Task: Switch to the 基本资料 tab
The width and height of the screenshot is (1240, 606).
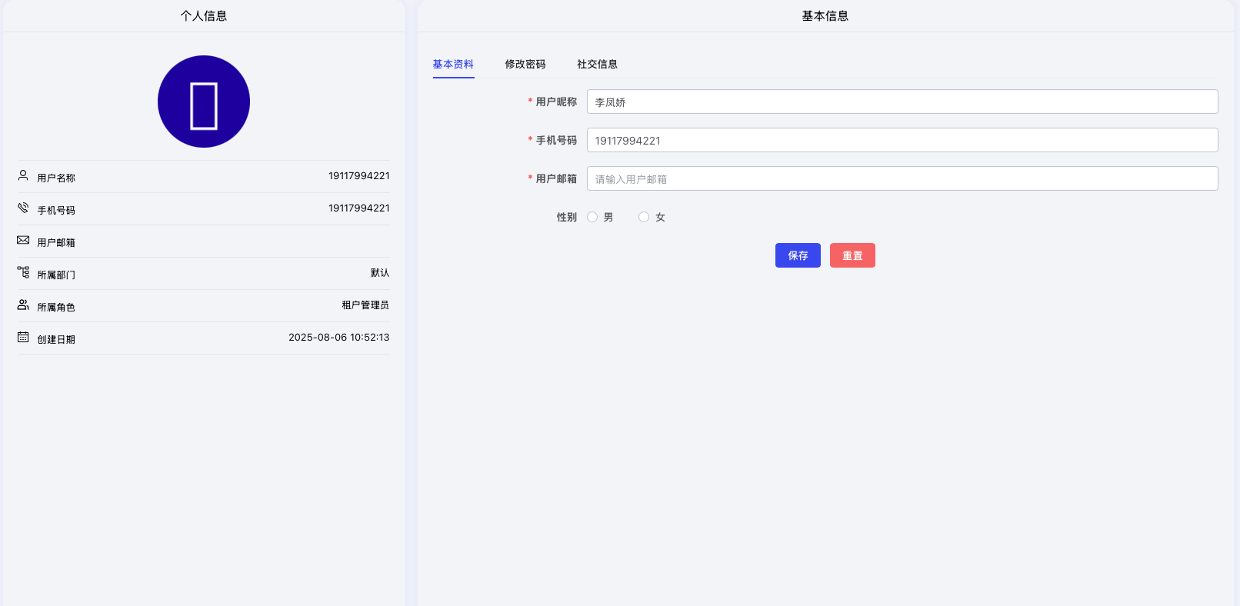Action: pyautogui.click(x=453, y=64)
